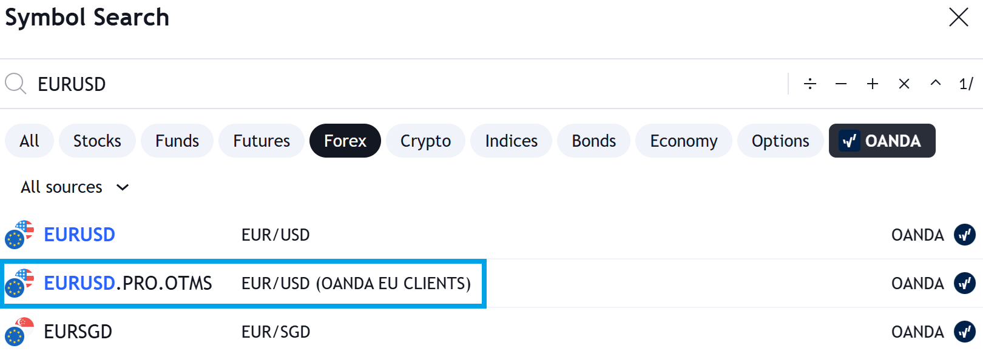The height and width of the screenshot is (351, 983).
Task: Show the Indices tab
Action: tap(511, 141)
